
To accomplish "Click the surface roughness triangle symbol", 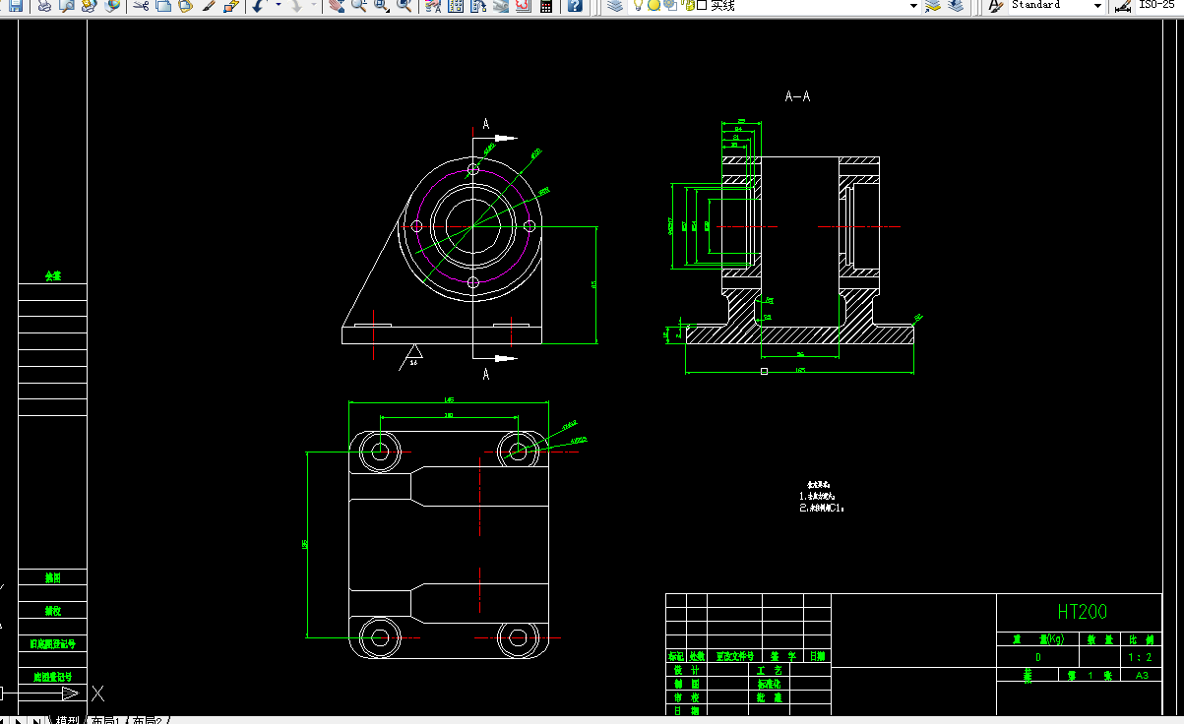I will coord(414,352).
